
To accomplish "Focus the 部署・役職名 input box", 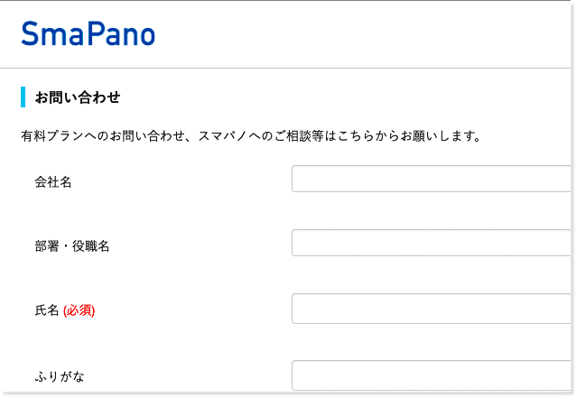I will click(x=432, y=243).
